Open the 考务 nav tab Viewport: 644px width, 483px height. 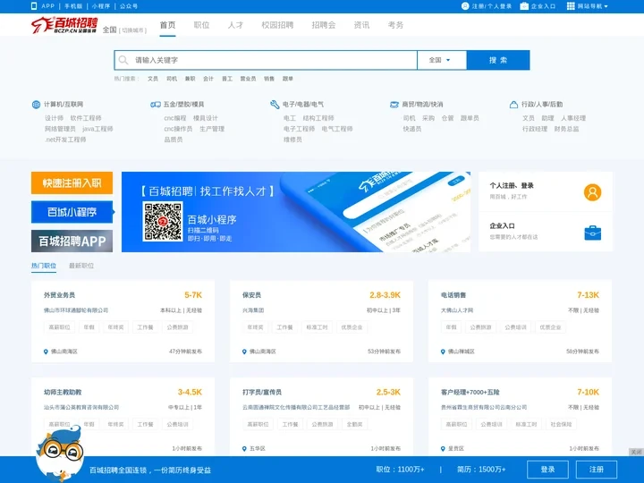point(395,25)
